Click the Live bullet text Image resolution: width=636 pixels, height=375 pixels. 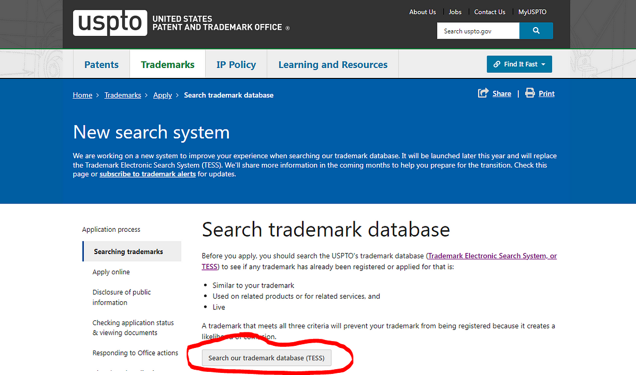tap(219, 307)
